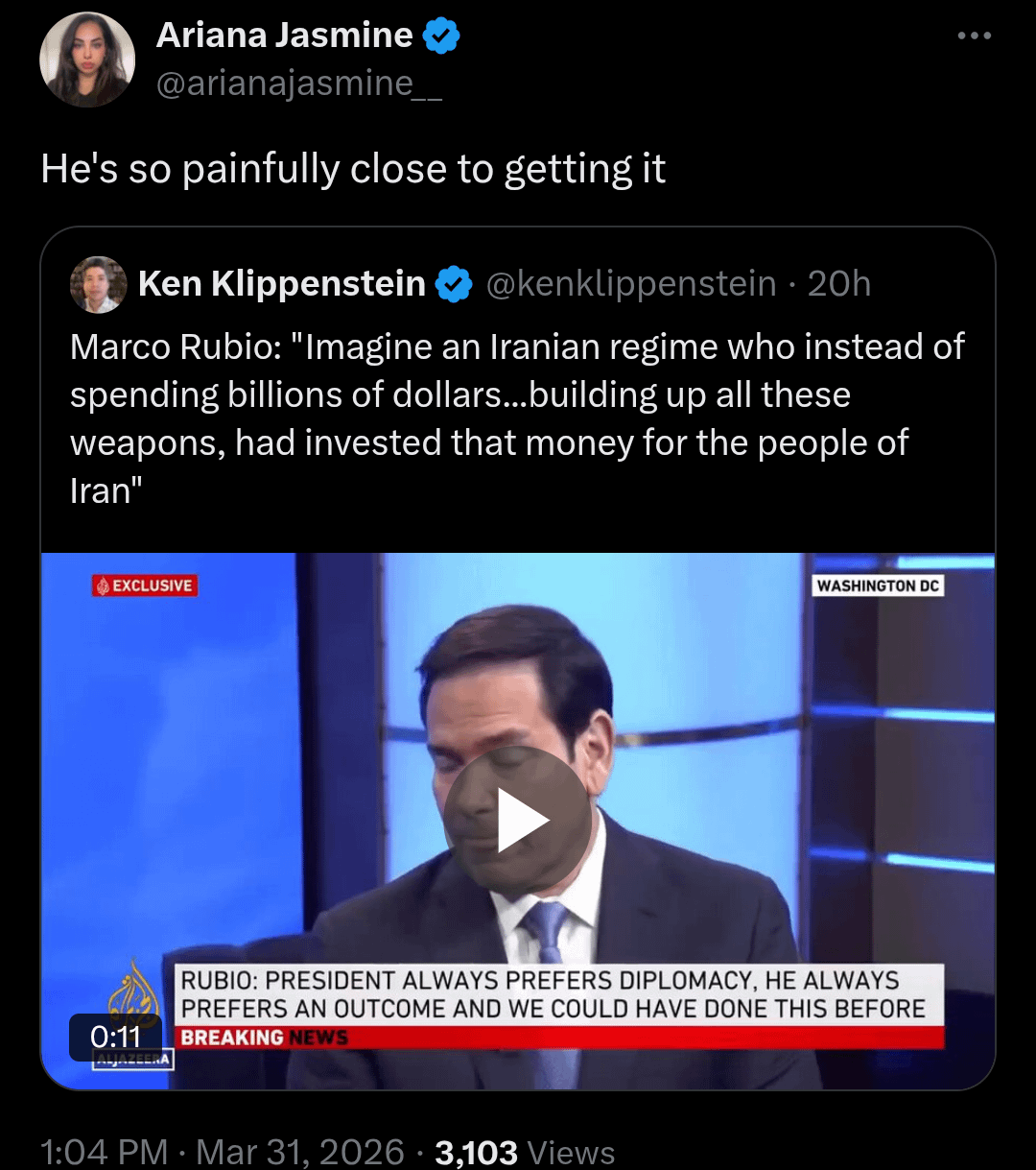
Task: Open the three-dot more options menu
Action: coord(974,36)
